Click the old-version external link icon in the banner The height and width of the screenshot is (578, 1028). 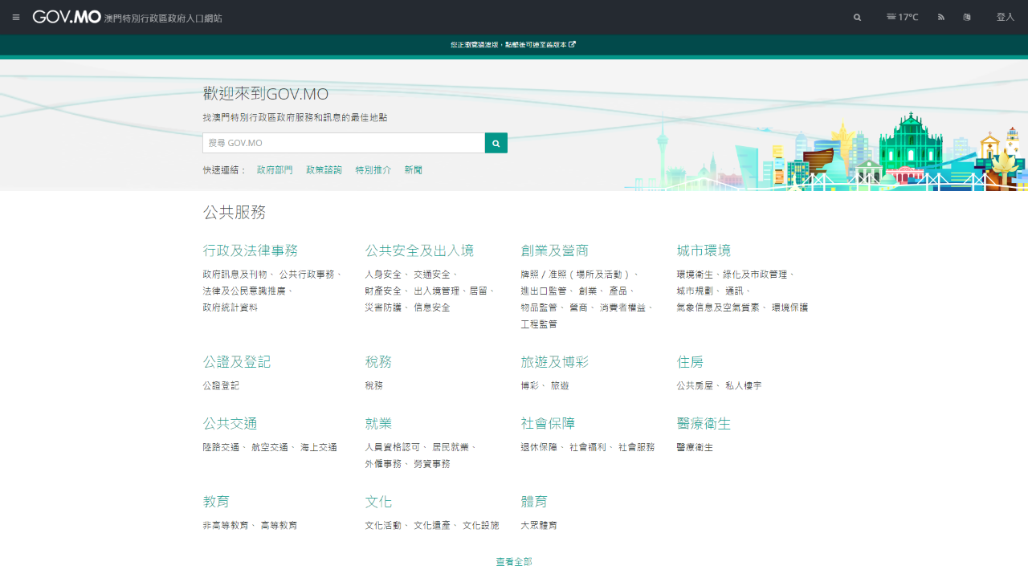click(x=572, y=45)
